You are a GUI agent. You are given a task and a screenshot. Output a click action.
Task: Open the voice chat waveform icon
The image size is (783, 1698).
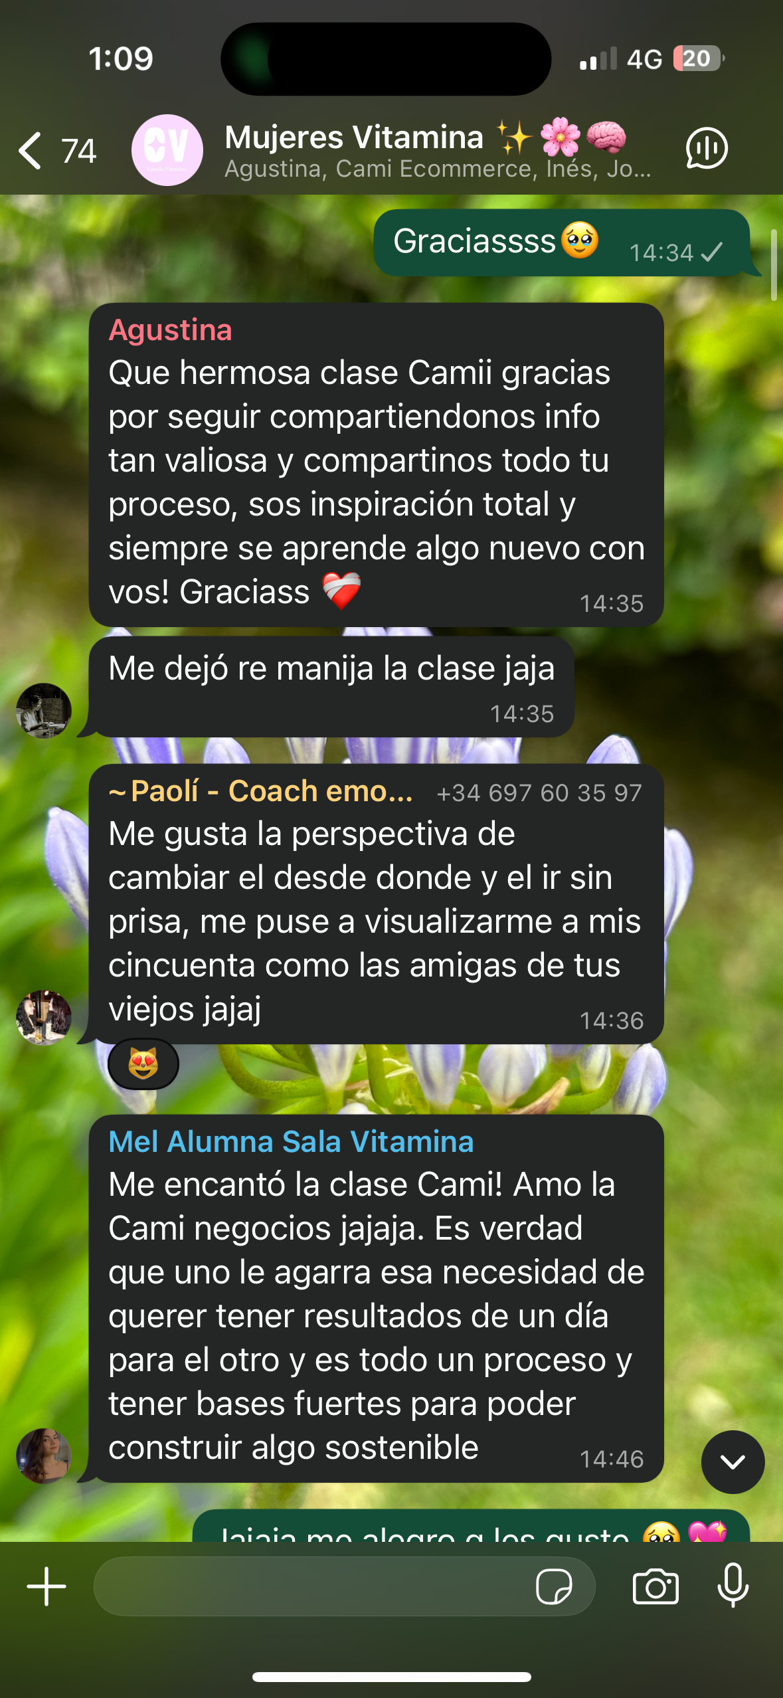707,149
